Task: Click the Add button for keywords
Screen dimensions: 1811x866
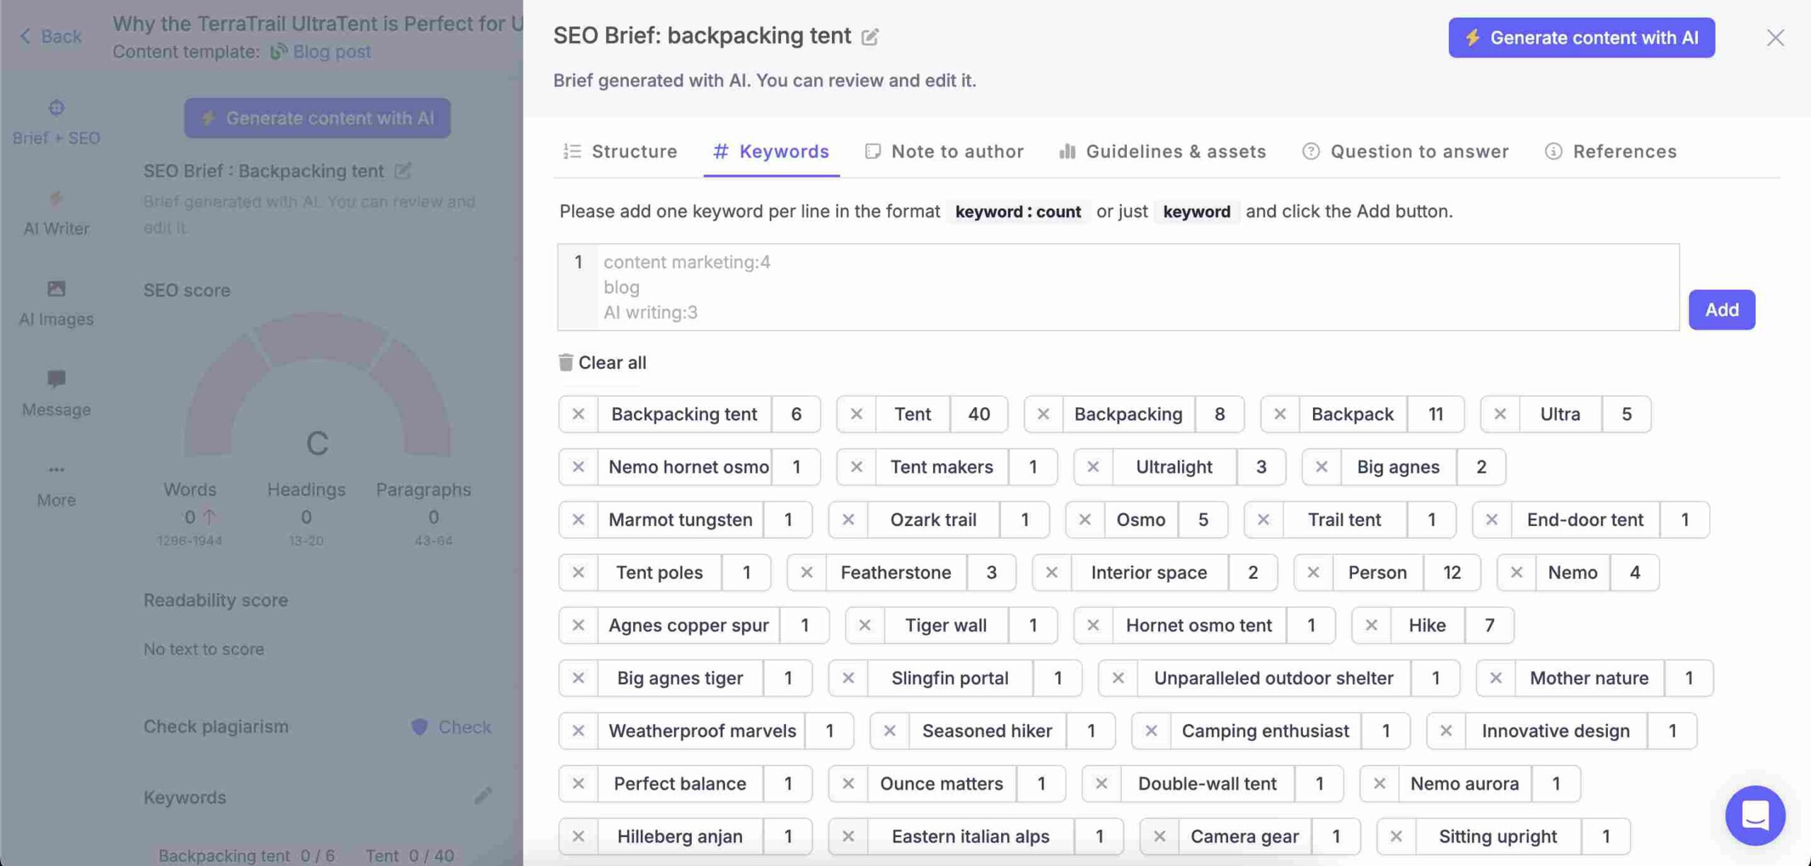Action: (x=1722, y=310)
